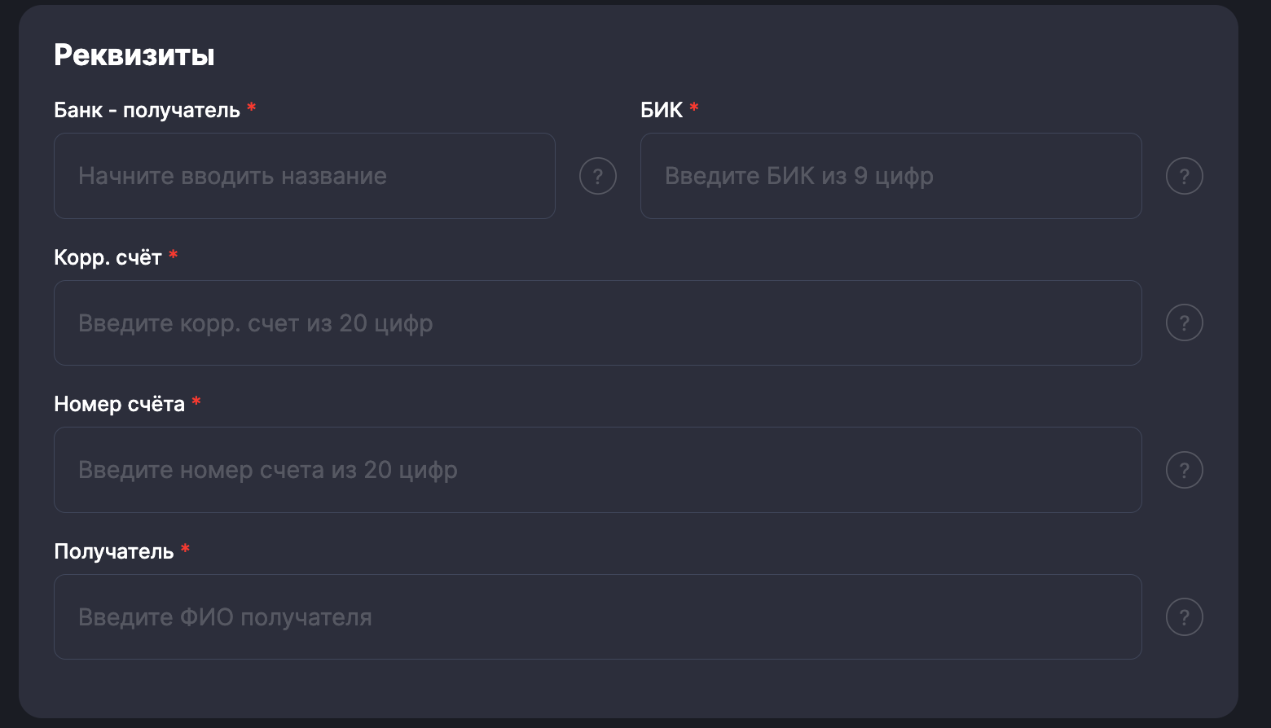The image size is (1271, 728).
Task: Open help icon next to Номер счёта
Action: [x=1185, y=470]
